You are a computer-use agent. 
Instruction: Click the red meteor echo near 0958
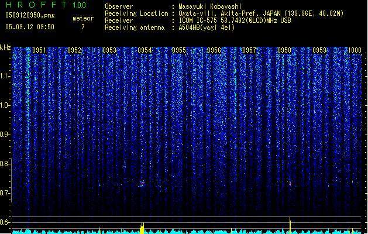pyautogui.click(x=290, y=183)
